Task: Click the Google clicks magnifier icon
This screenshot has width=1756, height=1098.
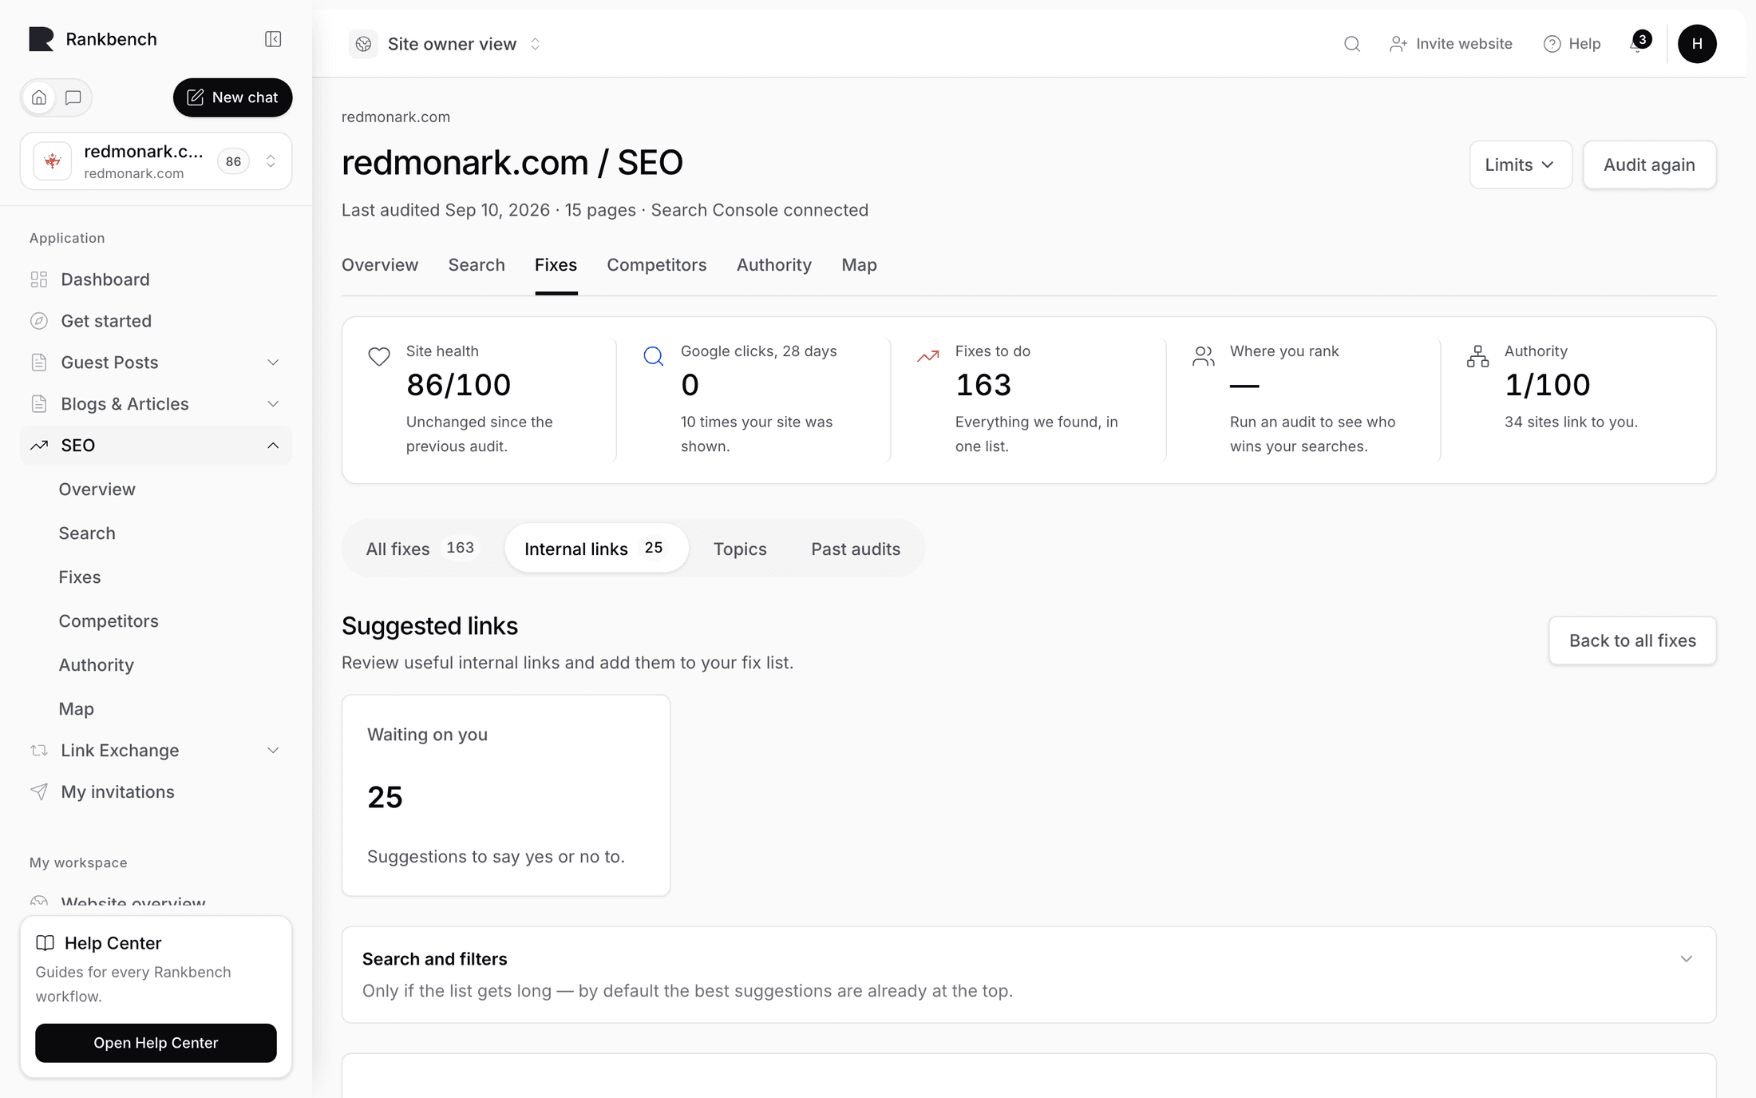Action: click(654, 356)
